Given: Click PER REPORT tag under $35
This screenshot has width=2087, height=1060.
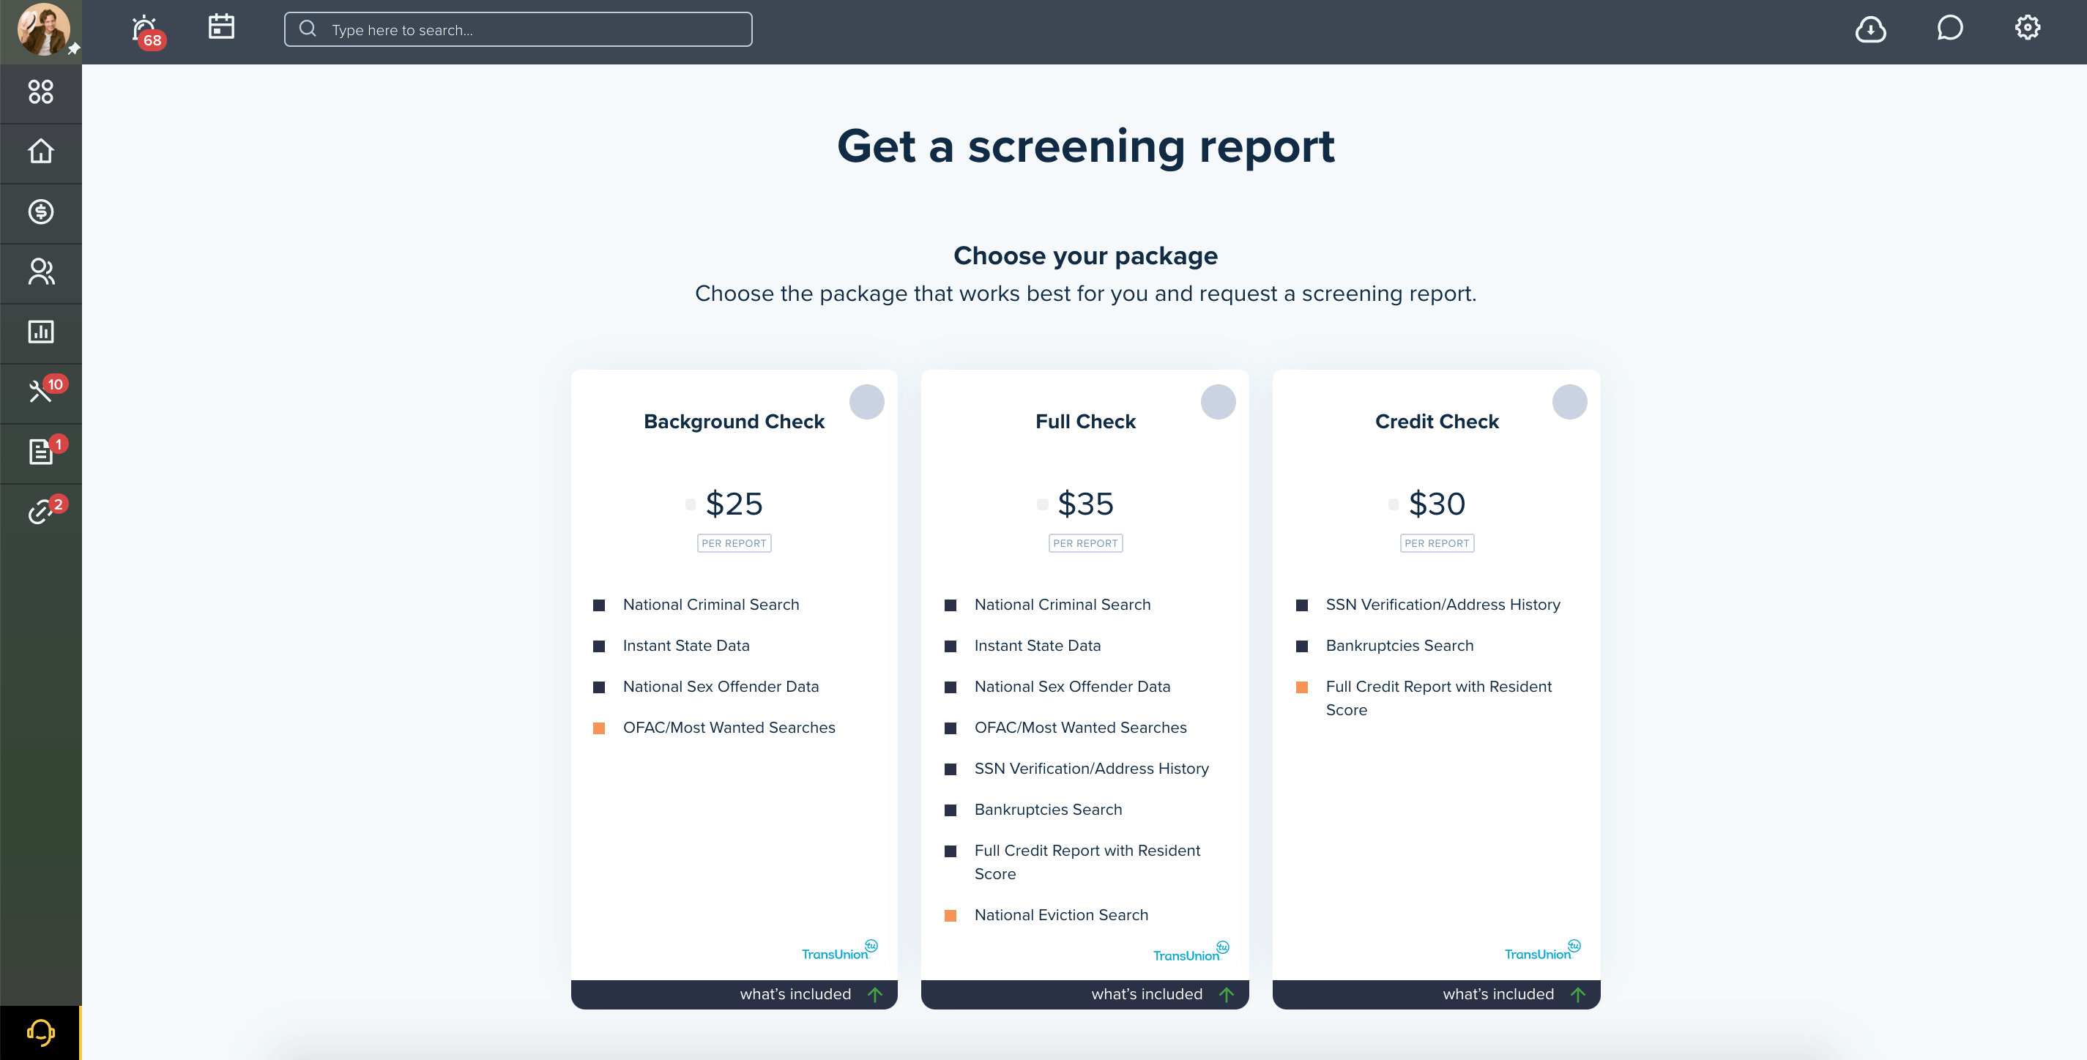Looking at the screenshot, I should [1086, 543].
